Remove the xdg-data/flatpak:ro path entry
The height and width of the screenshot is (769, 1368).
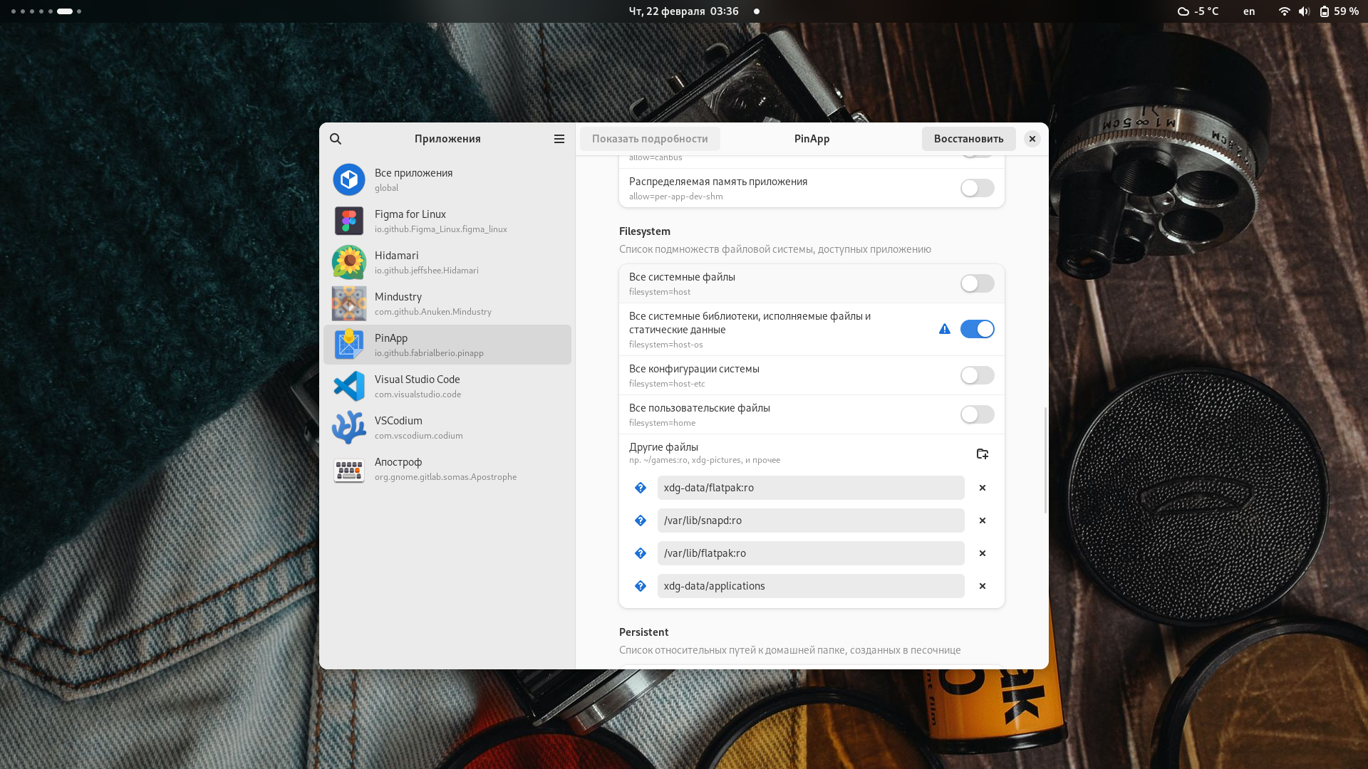tap(983, 488)
